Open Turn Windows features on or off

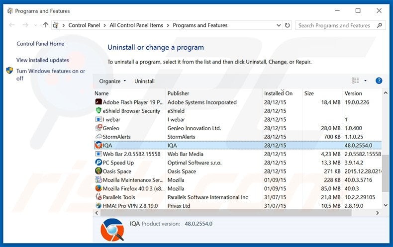pos(51,75)
